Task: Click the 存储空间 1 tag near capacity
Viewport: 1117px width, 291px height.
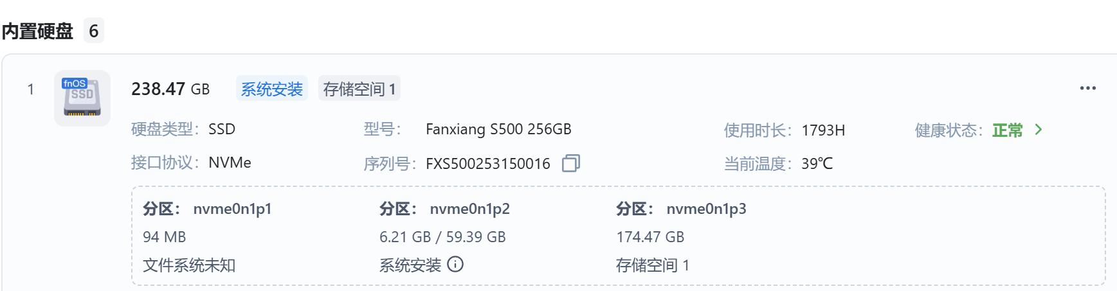Action: [x=359, y=89]
